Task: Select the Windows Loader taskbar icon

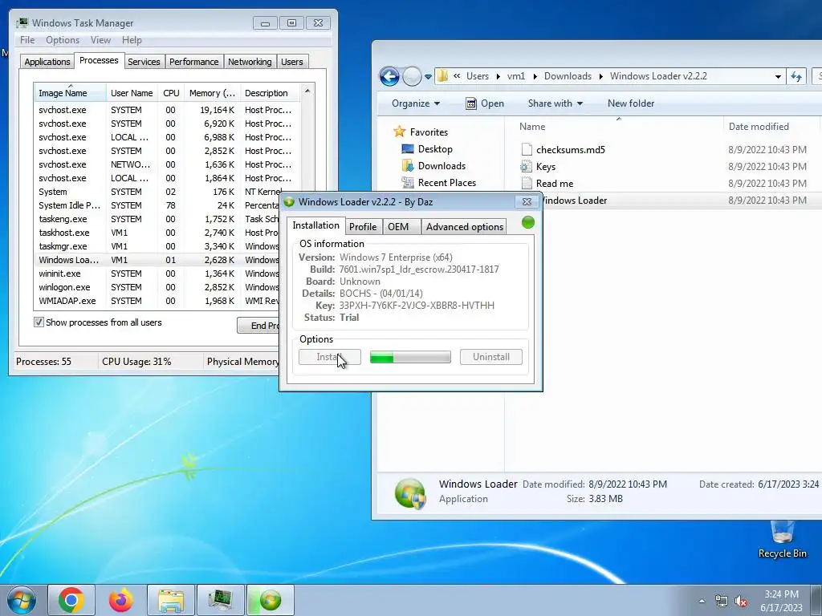Action: point(271,600)
